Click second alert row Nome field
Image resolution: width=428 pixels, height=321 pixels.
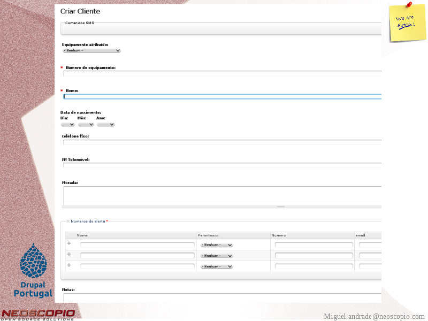pyautogui.click(x=137, y=256)
